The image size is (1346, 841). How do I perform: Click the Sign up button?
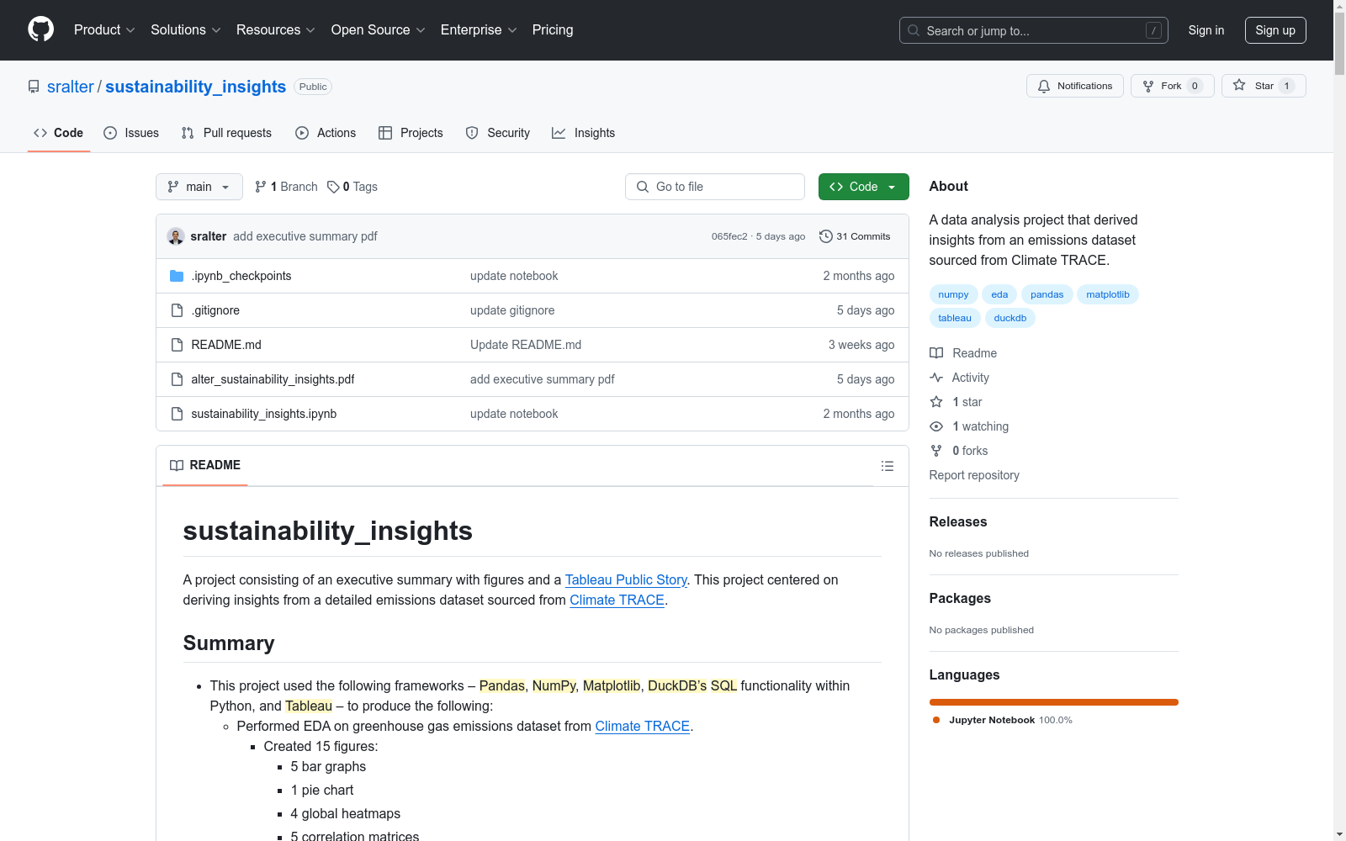pos(1275,30)
